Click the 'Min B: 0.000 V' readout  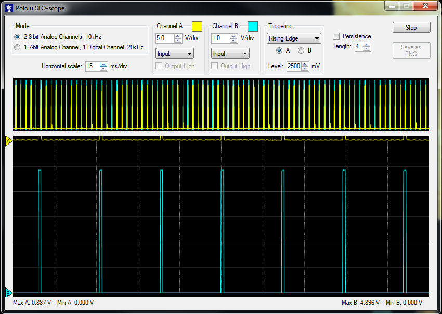coord(404,303)
